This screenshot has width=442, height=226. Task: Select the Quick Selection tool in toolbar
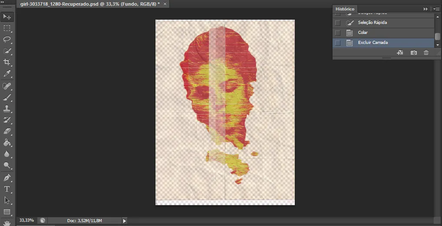pos(7,51)
